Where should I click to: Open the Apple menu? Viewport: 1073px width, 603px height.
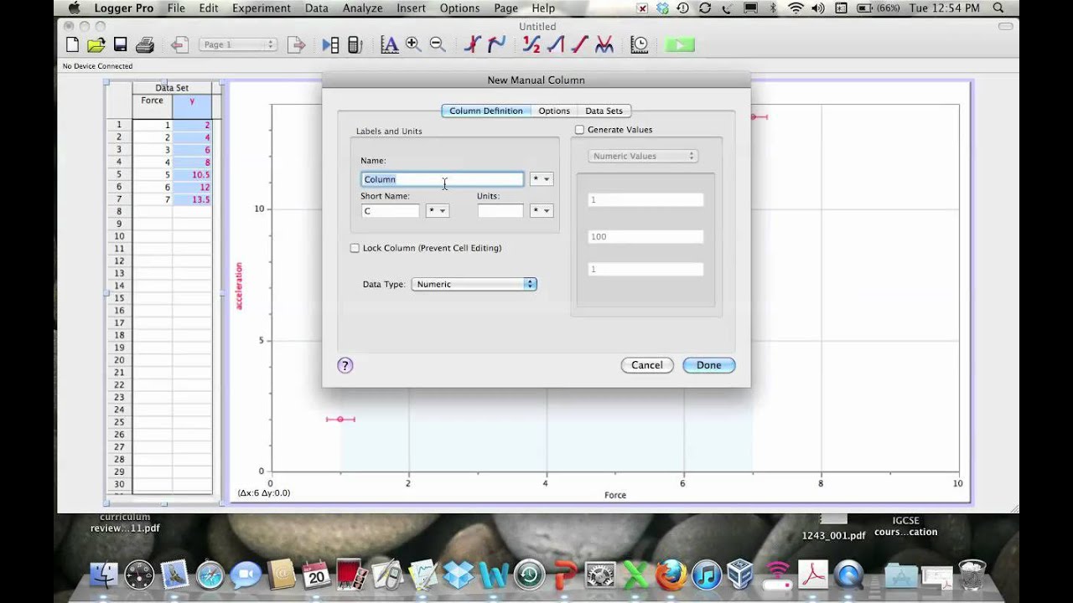click(74, 8)
